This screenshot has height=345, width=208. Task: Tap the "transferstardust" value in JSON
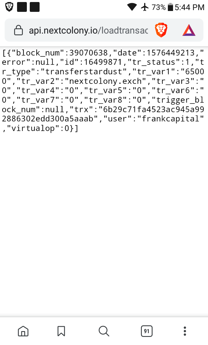(x=84, y=72)
